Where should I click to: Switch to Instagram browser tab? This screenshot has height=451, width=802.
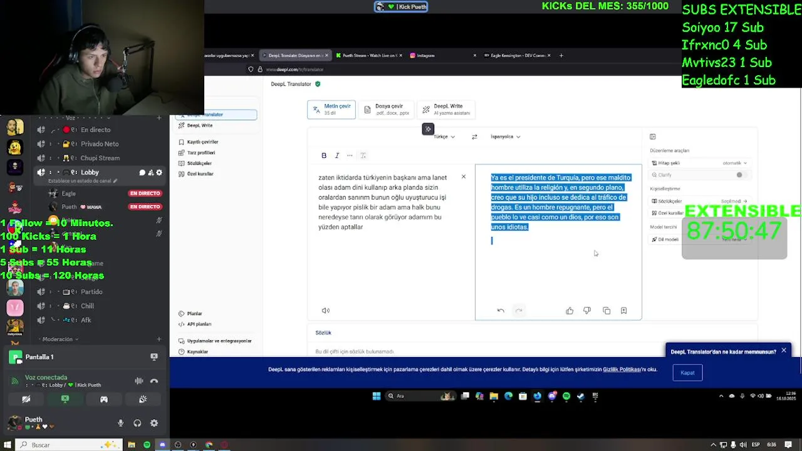(x=443, y=55)
